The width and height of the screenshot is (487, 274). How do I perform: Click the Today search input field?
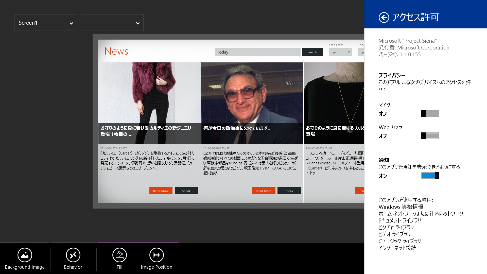point(258,52)
